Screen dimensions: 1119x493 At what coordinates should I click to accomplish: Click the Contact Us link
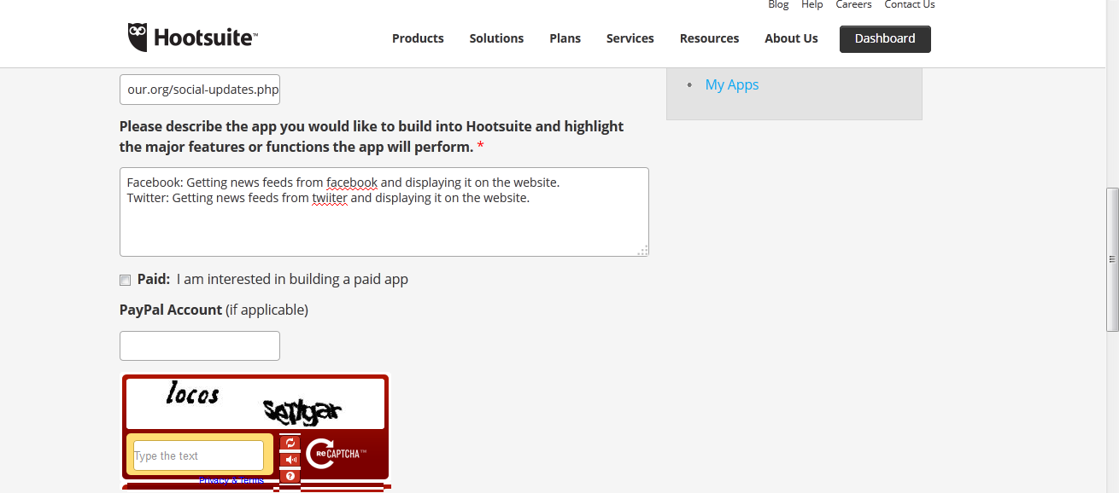coord(909,5)
